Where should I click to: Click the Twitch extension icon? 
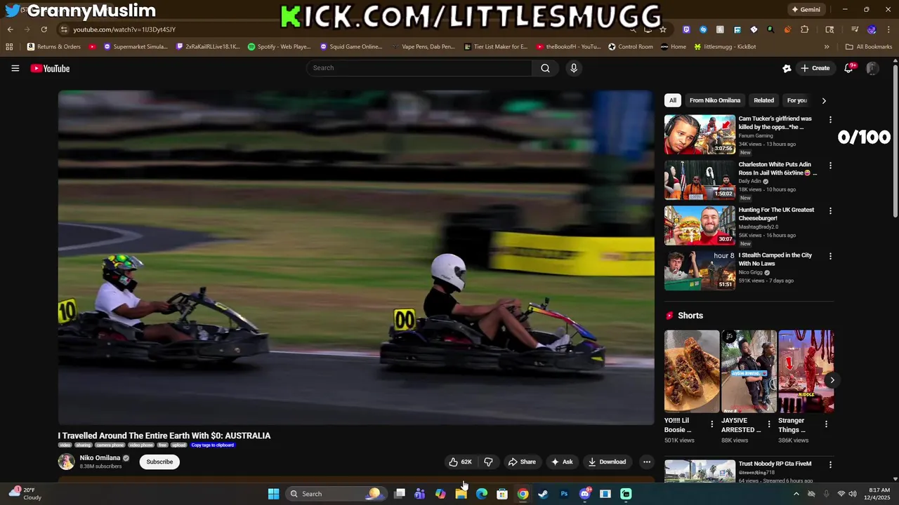pyautogui.click(x=686, y=29)
